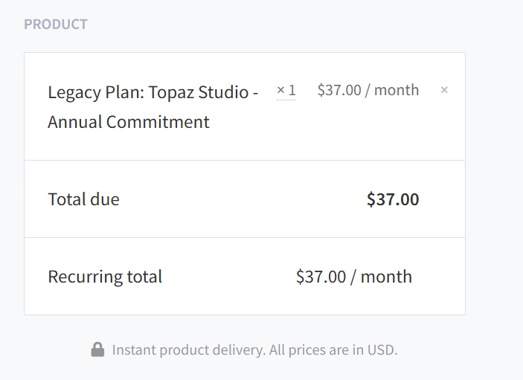Click the "Recurring total" label

coord(105,277)
